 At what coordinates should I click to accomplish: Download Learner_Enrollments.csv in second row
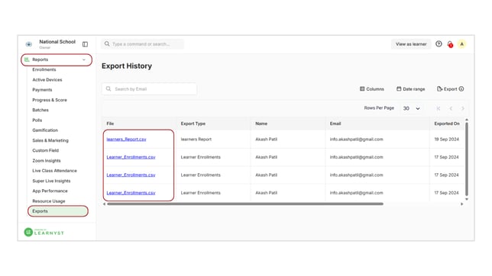click(131, 157)
